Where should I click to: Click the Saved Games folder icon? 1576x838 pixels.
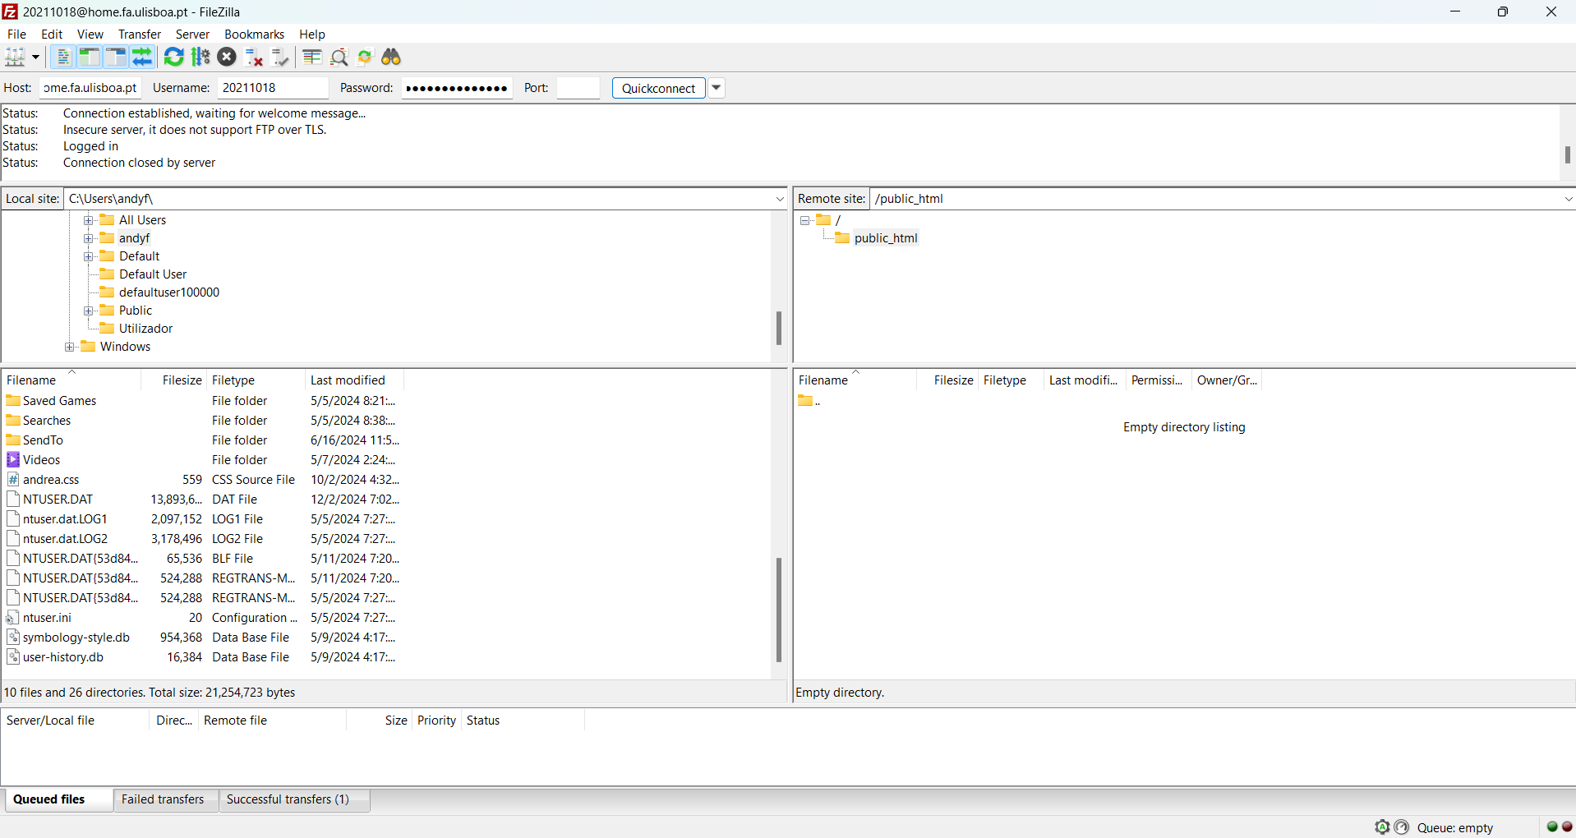[13, 400]
